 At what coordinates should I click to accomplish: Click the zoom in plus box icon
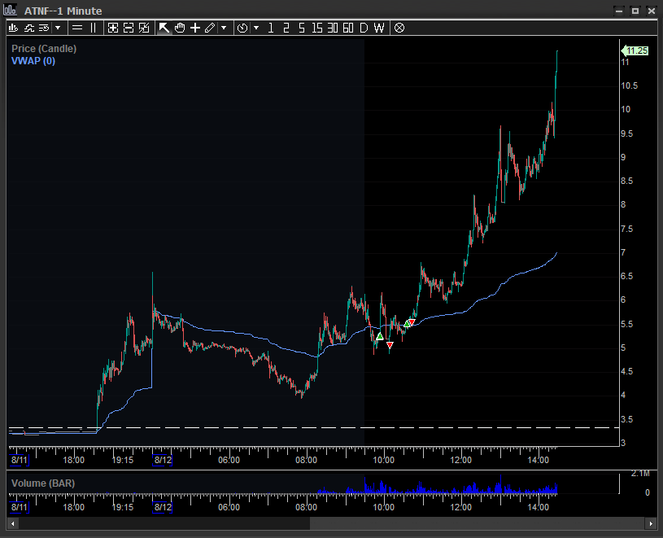113,28
